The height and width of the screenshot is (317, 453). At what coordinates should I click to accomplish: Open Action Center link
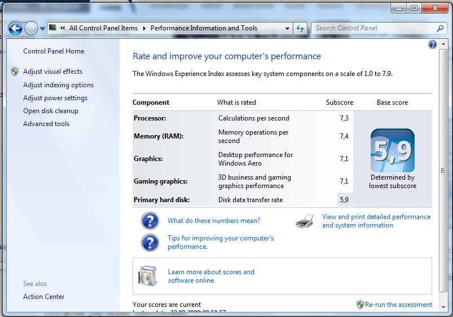tap(43, 297)
